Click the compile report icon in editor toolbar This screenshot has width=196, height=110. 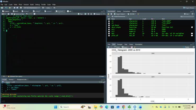[34, 14]
